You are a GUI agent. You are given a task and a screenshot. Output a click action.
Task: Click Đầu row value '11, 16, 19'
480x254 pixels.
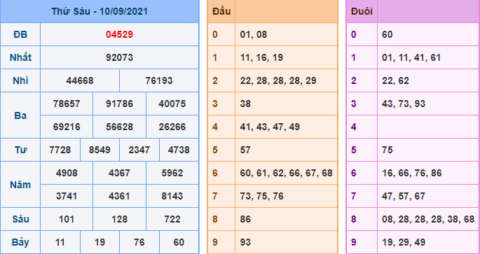pos(261,57)
